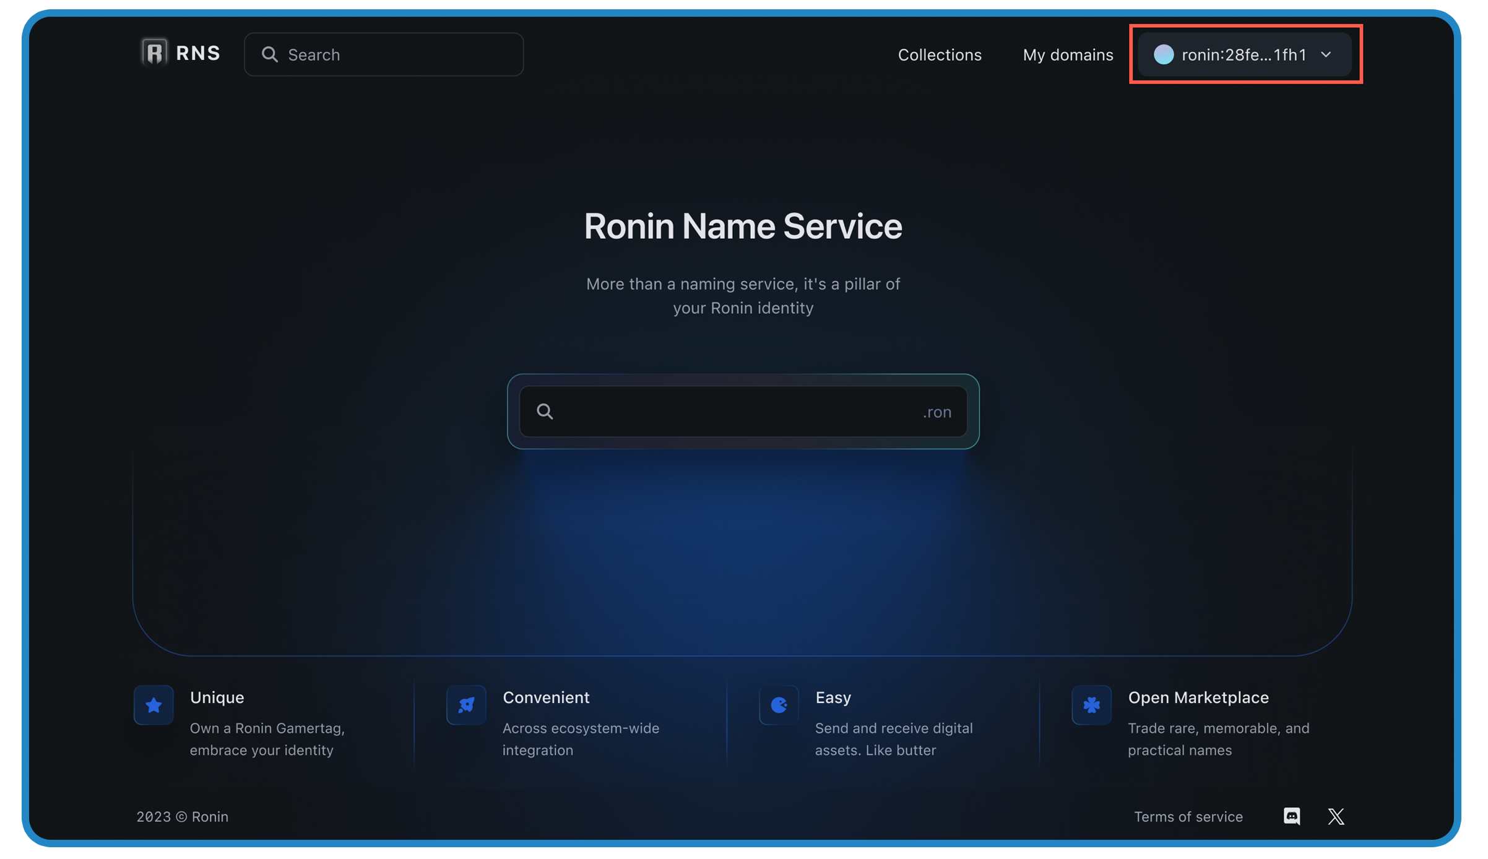Image resolution: width=1488 pixels, height=859 pixels.
Task: Click the Easy pac-man icon
Action: 779,705
